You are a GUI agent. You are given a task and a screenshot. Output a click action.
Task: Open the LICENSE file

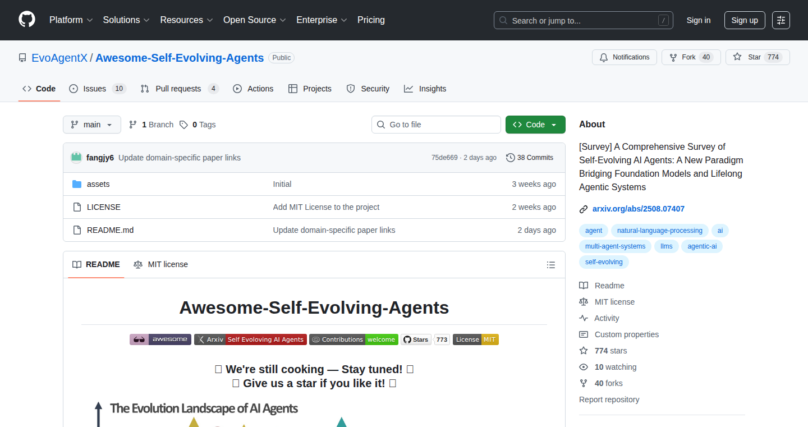[x=104, y=207]
